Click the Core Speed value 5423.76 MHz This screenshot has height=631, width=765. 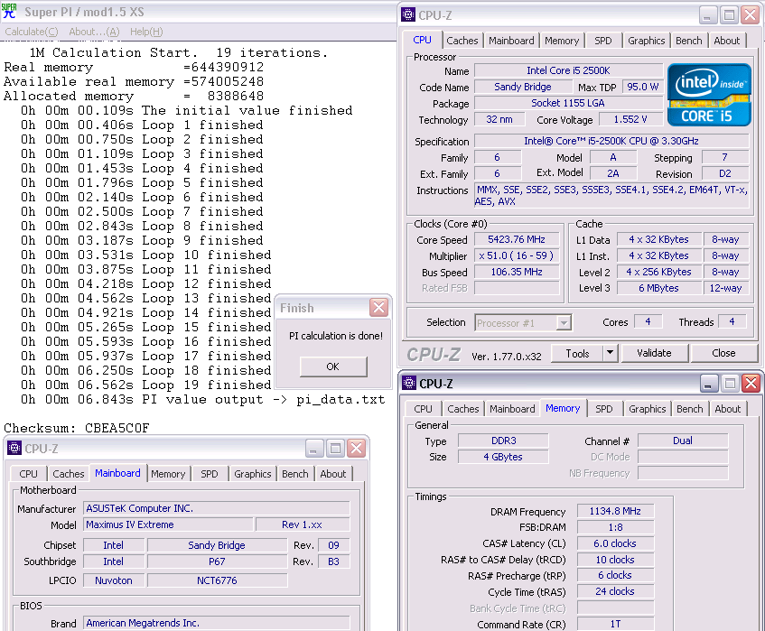pyautogui.click(x=517, y=239)
